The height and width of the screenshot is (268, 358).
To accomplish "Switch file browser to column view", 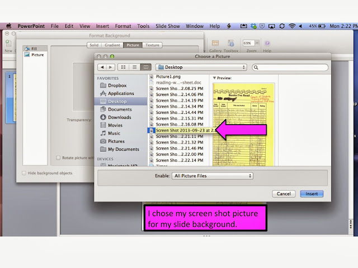I will (145, 67).
